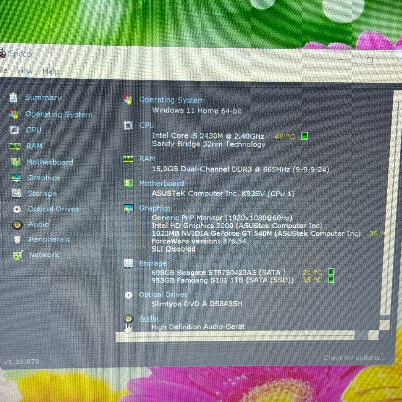
Task: Open the File menu
Action: 3,70
